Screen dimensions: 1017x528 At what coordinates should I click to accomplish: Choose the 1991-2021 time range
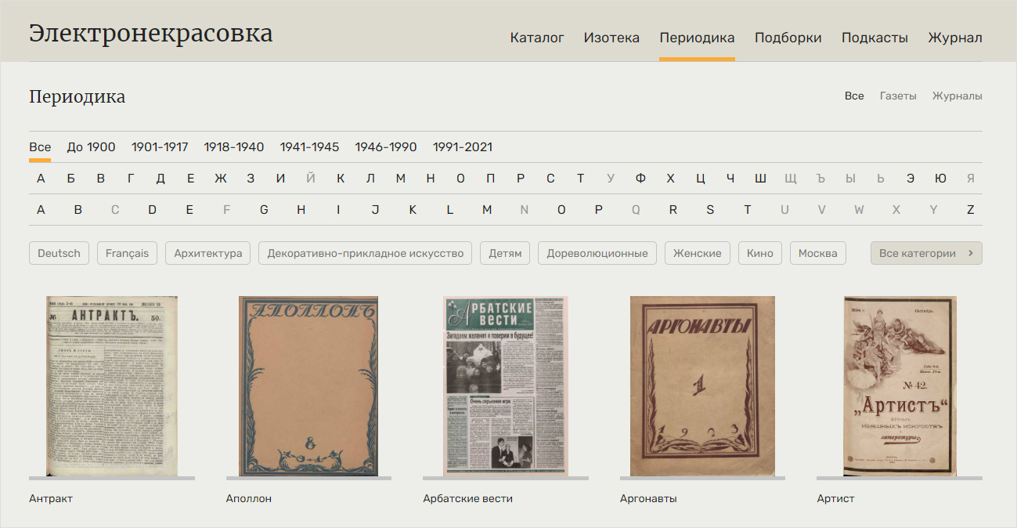(463, 146)
